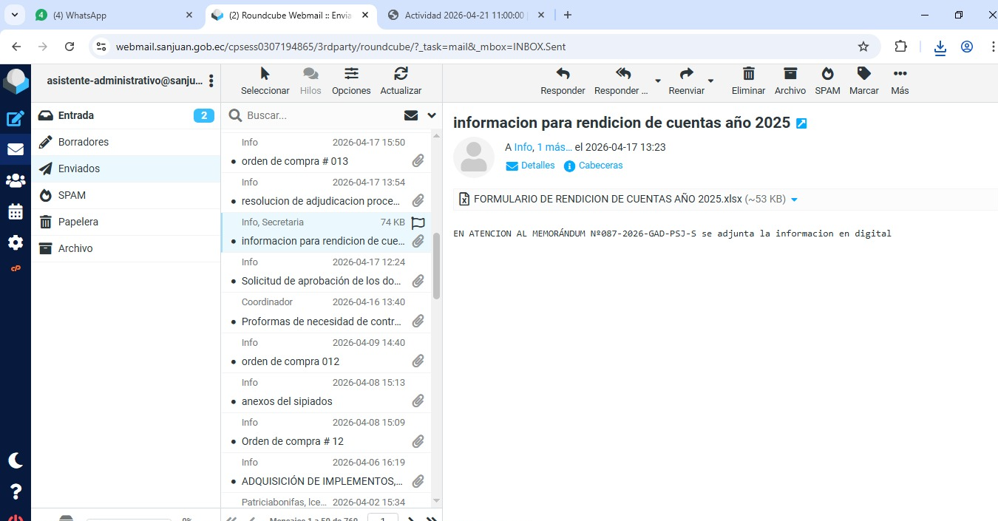Click the Marcar tag icon
Screen dimensions: 998x521
tap(863, 80)
